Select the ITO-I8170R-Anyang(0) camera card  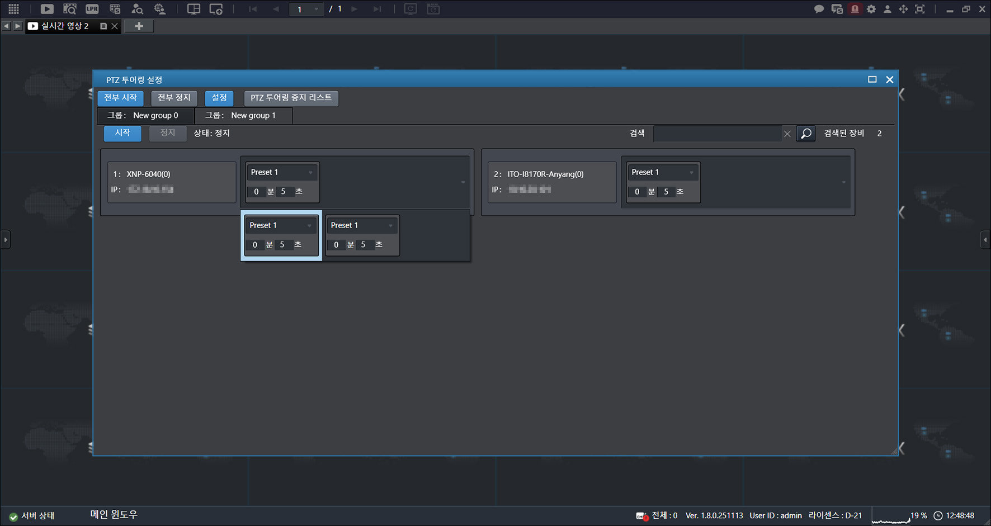552,182
